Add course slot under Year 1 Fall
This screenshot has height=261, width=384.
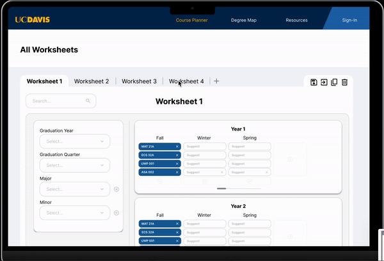[x=159, y=181]
